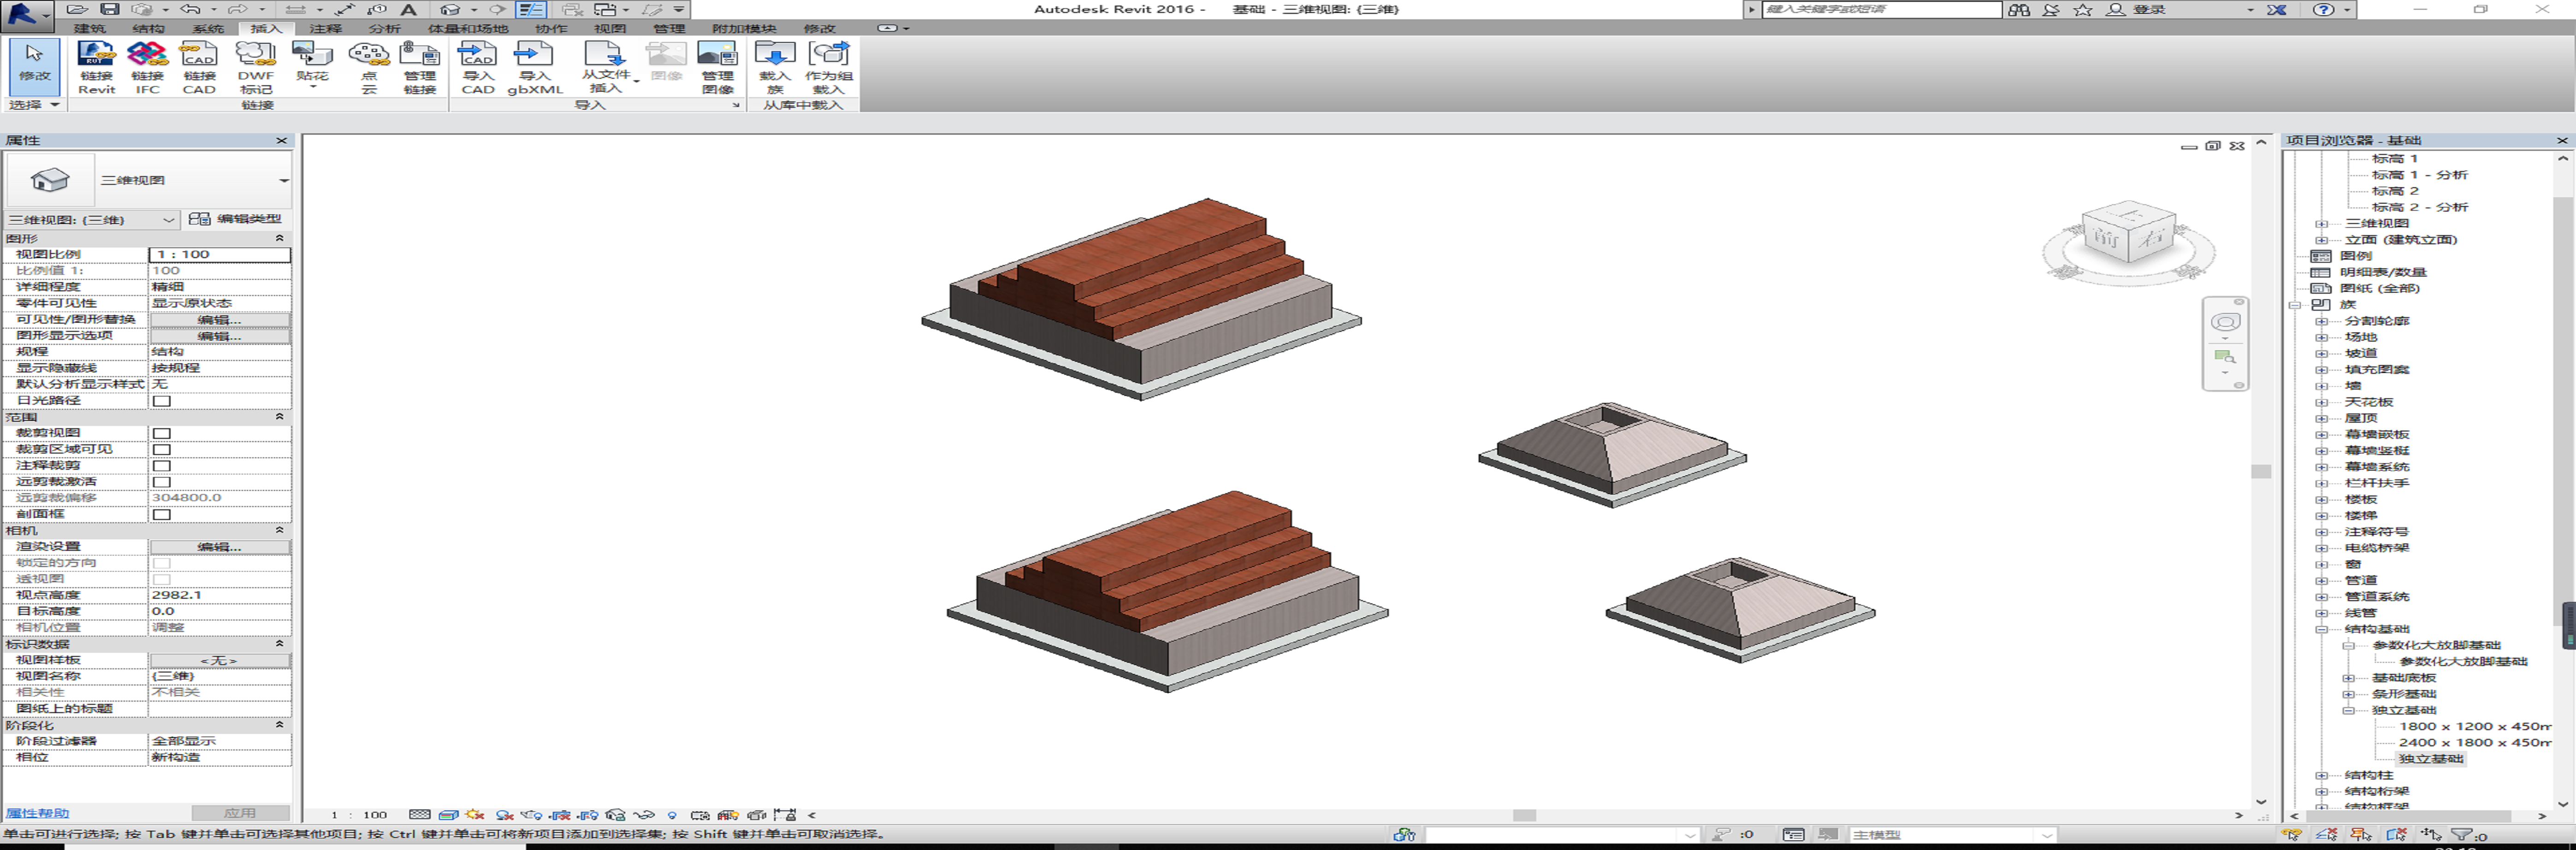Select 2400 x 1800 x 450 in project browser
Viewport: 2576px width, 850px height.
[x=2475, y=742]
